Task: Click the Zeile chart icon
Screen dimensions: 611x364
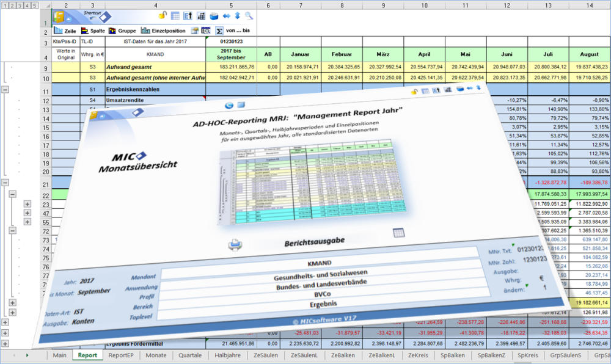Action: tap(59, 31)
